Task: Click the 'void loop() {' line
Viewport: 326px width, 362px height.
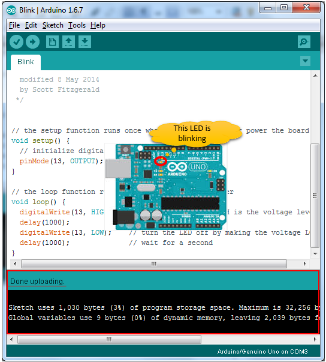Action: pyautogui.click(x=38, y=202)
